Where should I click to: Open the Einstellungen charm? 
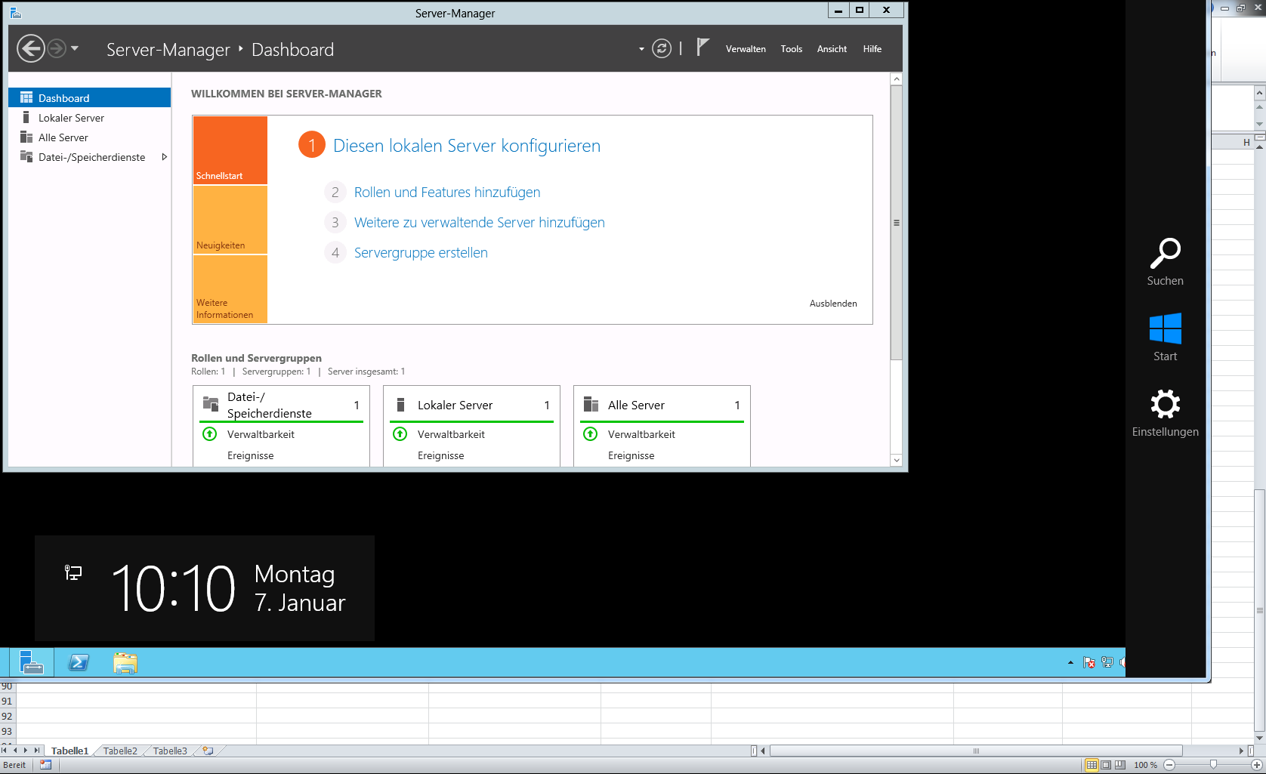[1165, 413]
